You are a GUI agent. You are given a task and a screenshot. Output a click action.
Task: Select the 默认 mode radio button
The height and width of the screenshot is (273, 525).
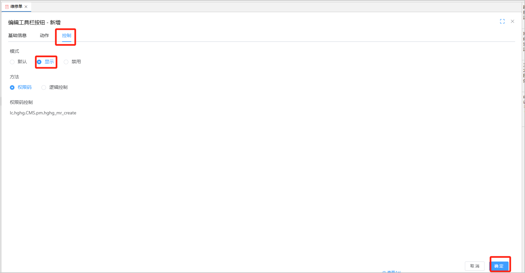pos(12,62)
